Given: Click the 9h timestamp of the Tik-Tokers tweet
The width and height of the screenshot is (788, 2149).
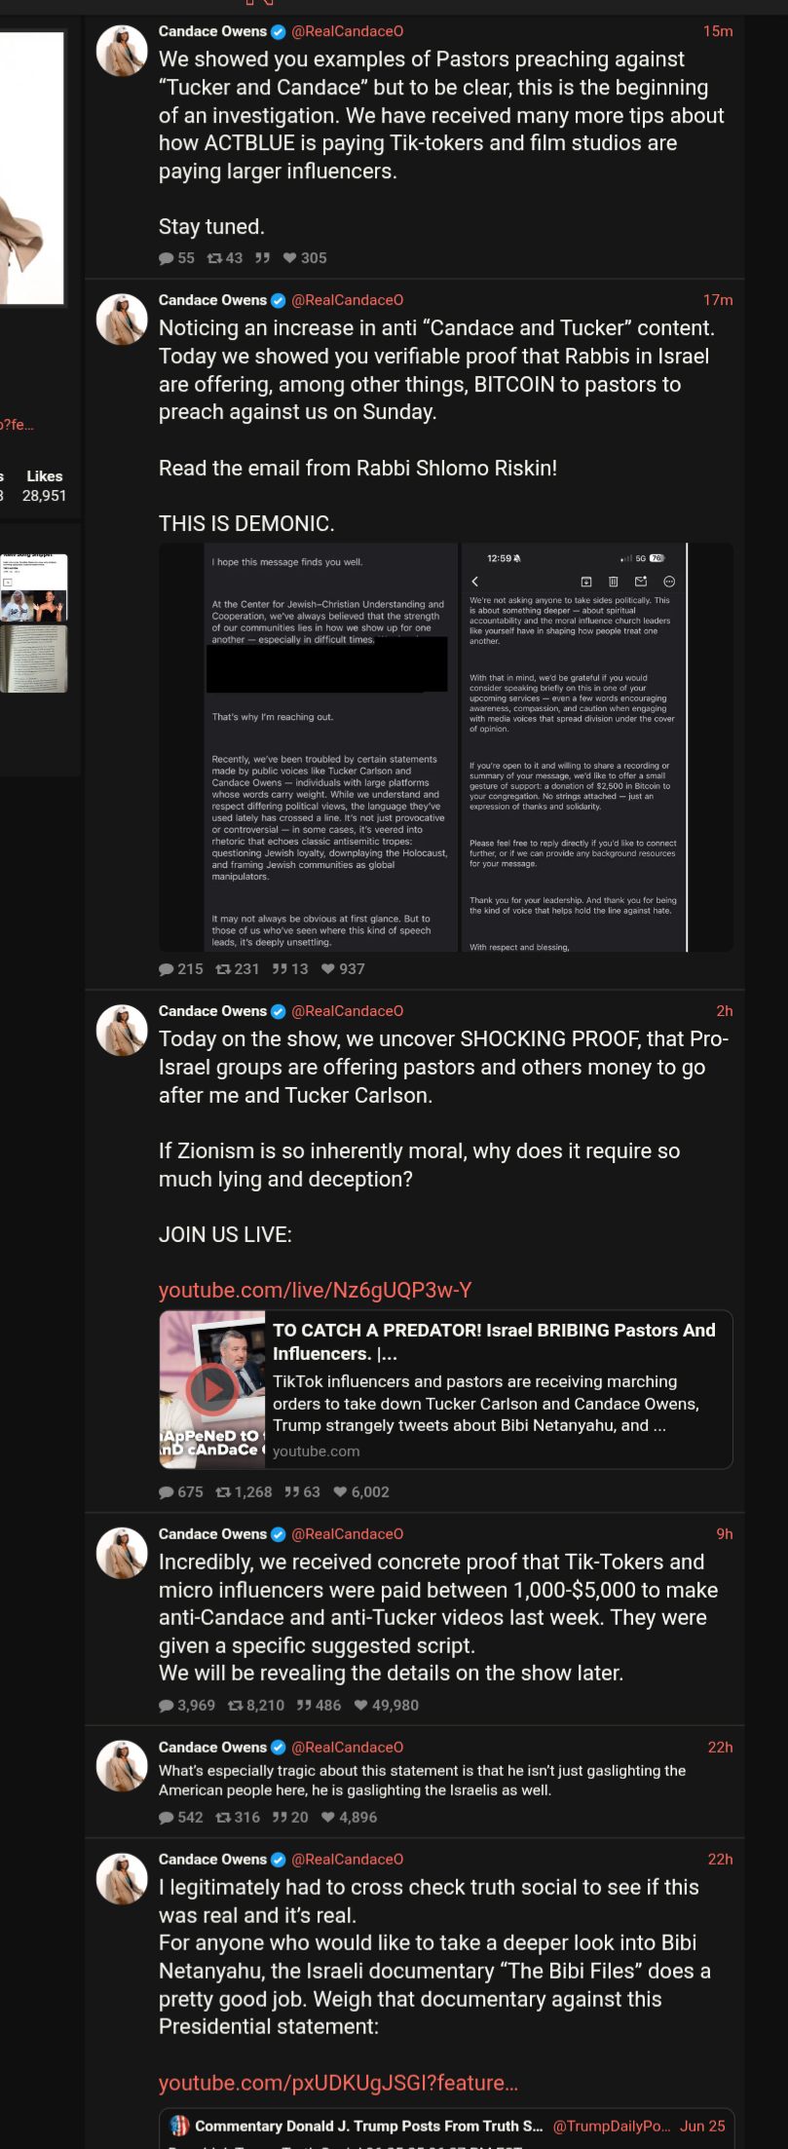Looking at the screenshot, I should (725, 1533).
